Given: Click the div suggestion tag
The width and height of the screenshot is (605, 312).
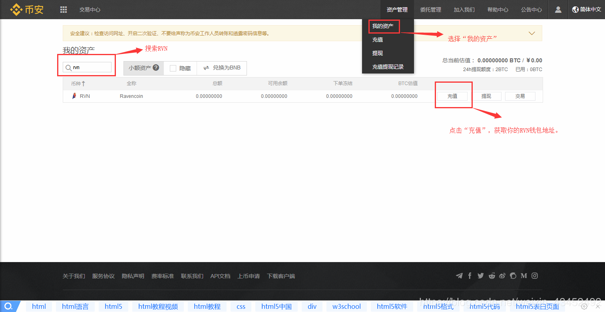Looking at the screenshot, I should (312, 307).
